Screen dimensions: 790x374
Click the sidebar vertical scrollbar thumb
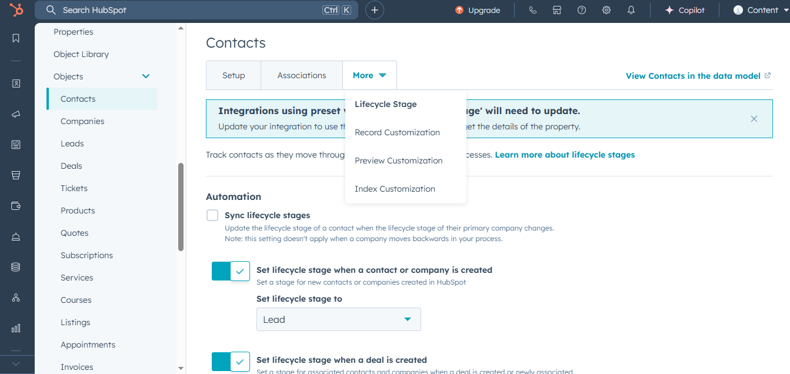[x=181, y=207]
